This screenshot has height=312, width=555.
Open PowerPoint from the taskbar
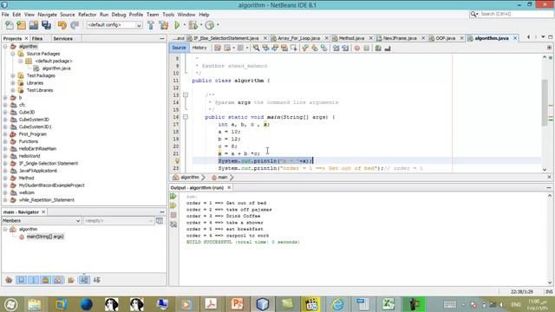[237, 304]
